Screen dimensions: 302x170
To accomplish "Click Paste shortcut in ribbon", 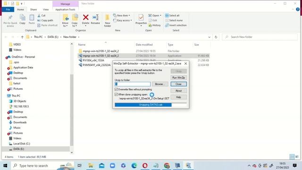I will tap(47, 25).
